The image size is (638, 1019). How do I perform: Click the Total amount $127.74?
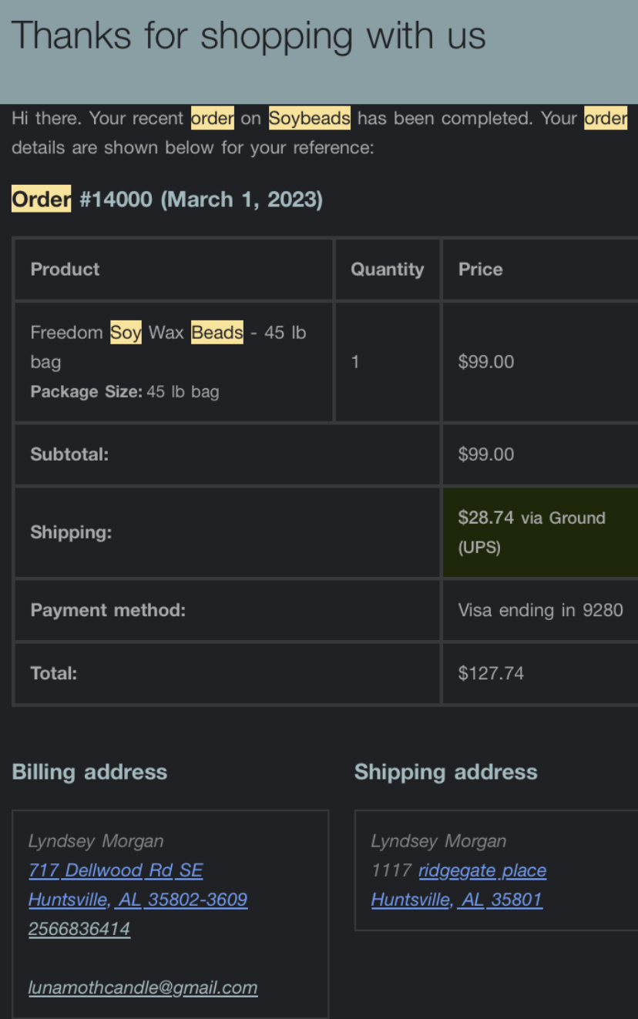491,673
